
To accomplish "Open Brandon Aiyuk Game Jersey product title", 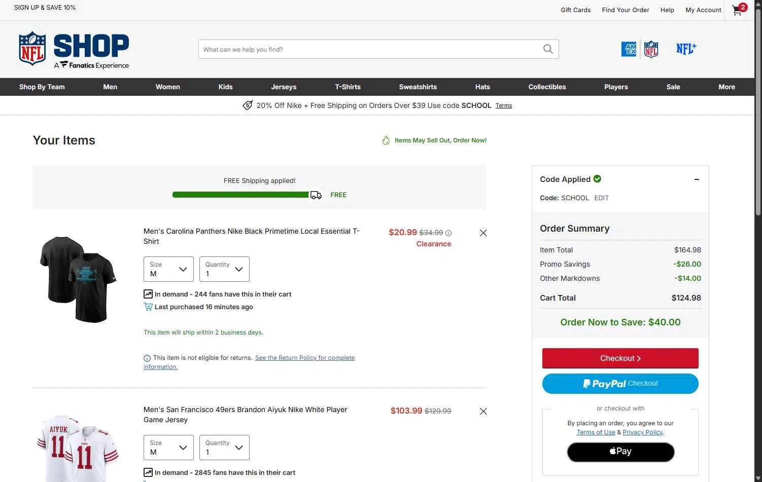I will tap(246, 415).
